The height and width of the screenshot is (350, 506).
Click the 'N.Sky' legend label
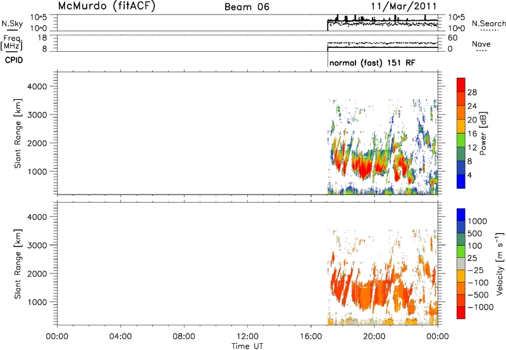(12, 23)
